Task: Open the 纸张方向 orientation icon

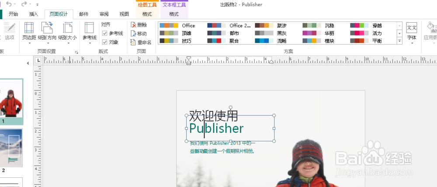Action: click(47, 28)
